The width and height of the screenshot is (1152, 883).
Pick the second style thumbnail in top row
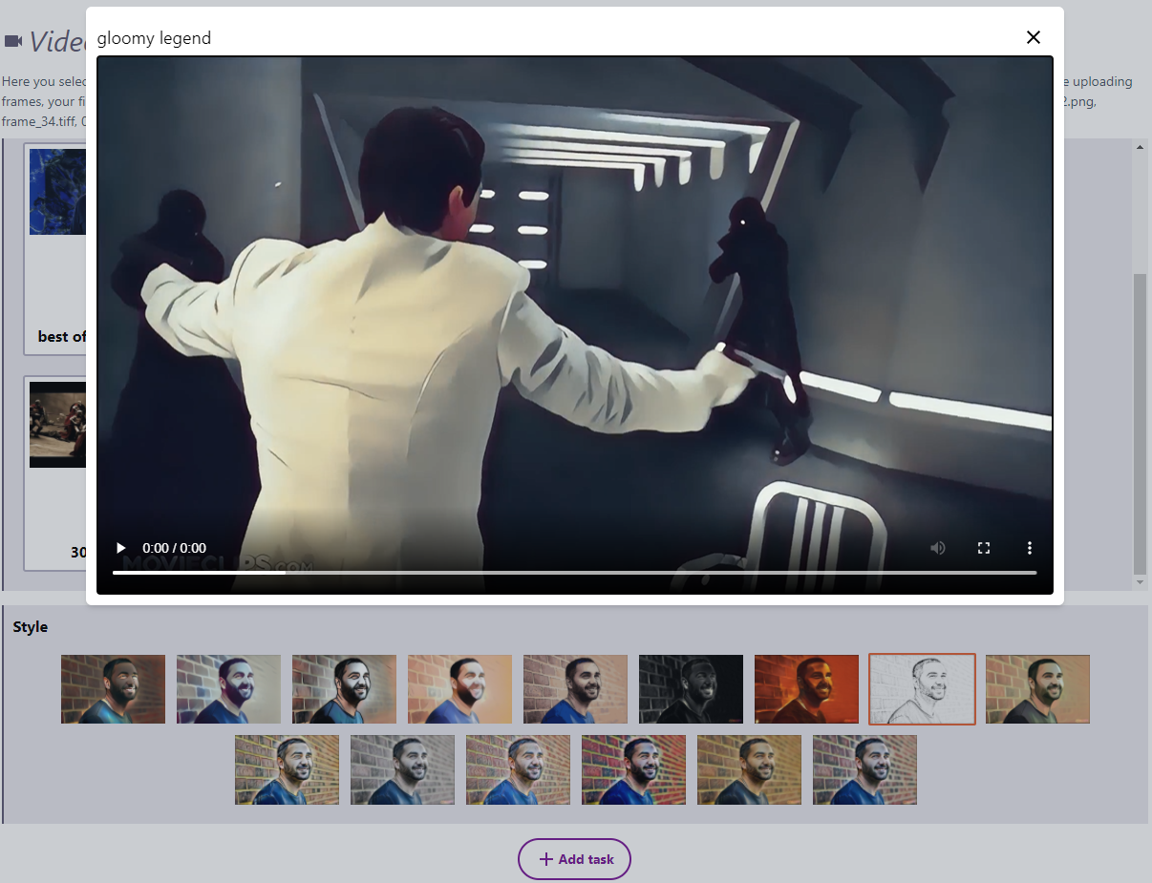[x=228, y=689]
